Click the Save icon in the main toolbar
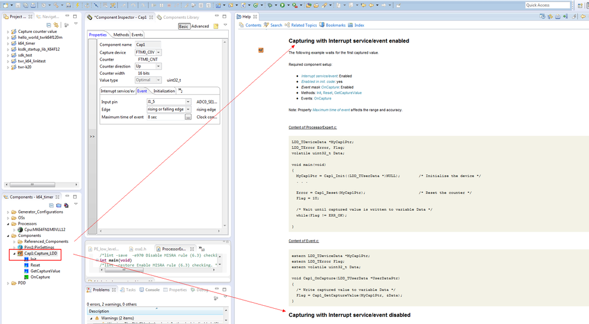This screenshot has height=324, width=589. [18, 5]
